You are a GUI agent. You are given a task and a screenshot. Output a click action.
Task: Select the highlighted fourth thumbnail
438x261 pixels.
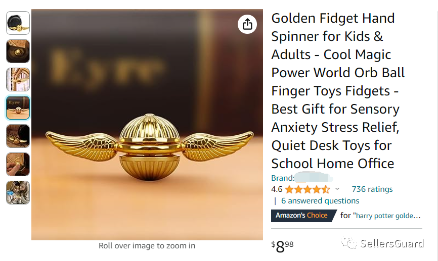[18, 108]
